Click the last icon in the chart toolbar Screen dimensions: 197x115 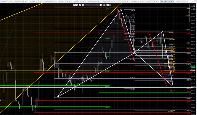(x=109, y=5)
